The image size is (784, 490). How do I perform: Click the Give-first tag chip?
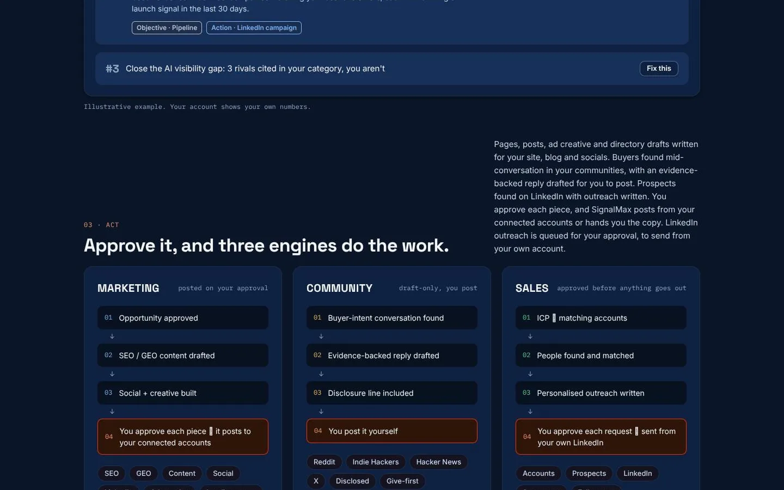pyautogui.click(x=402, y=481)
